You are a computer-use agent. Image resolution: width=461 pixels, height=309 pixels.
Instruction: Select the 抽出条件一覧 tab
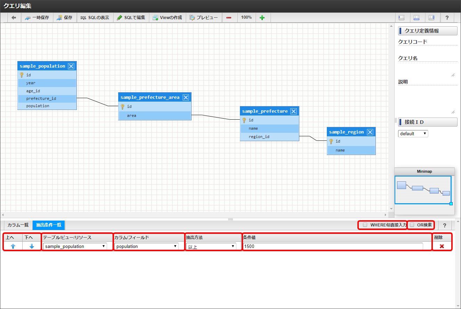click(x=49, y=225)
